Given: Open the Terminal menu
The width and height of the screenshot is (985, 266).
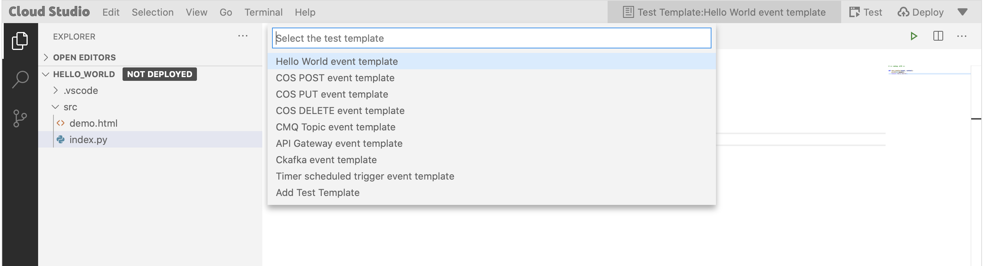Looking at the screenshot, I should tap(263, 12).
